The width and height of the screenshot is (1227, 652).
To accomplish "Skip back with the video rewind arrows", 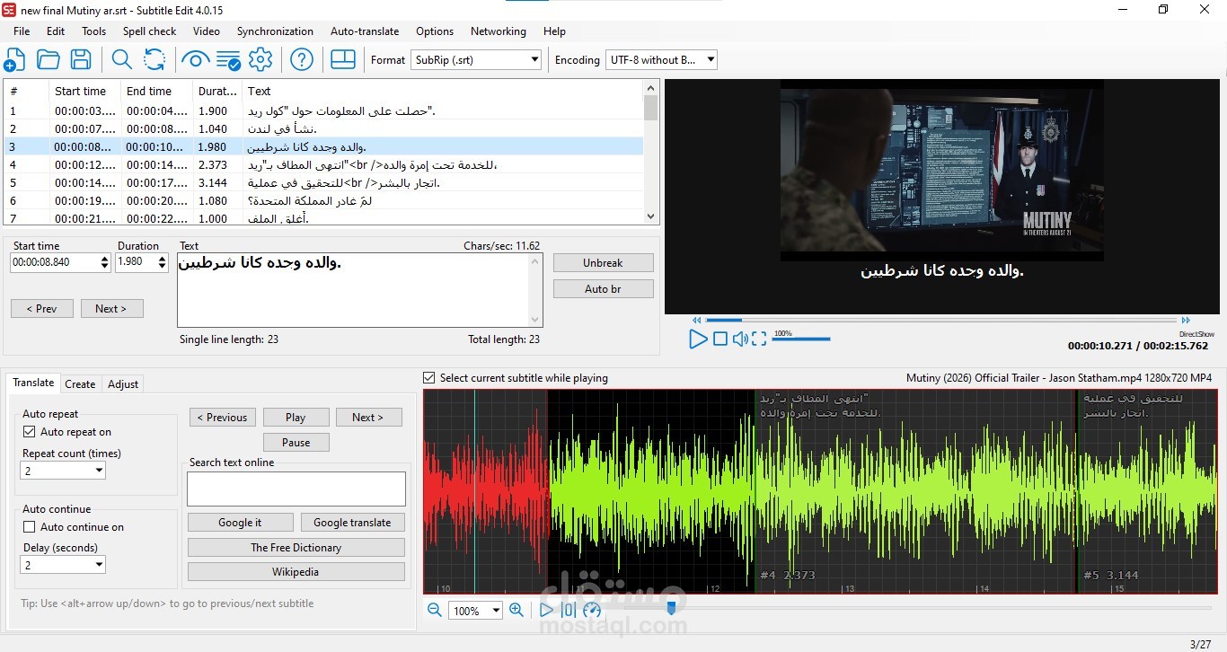I will click(696, 320).
